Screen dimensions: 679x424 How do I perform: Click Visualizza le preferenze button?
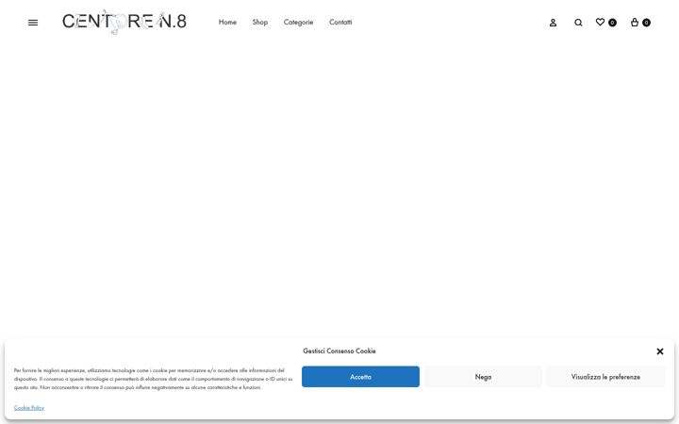point(605,377)
